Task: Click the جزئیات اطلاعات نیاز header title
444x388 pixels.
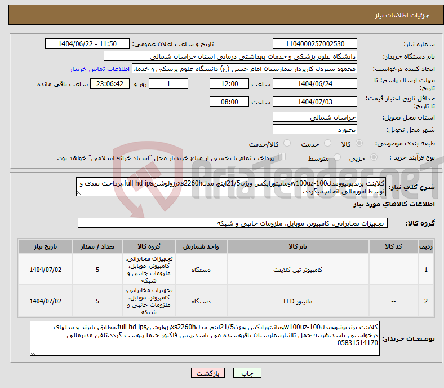Action: click(x=402, y=15)
